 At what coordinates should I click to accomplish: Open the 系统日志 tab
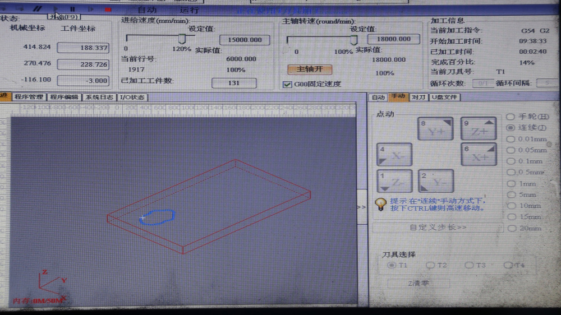[x=99, y=98]
